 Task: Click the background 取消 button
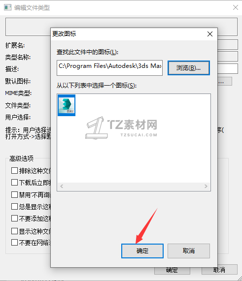(x=219, y=270)
